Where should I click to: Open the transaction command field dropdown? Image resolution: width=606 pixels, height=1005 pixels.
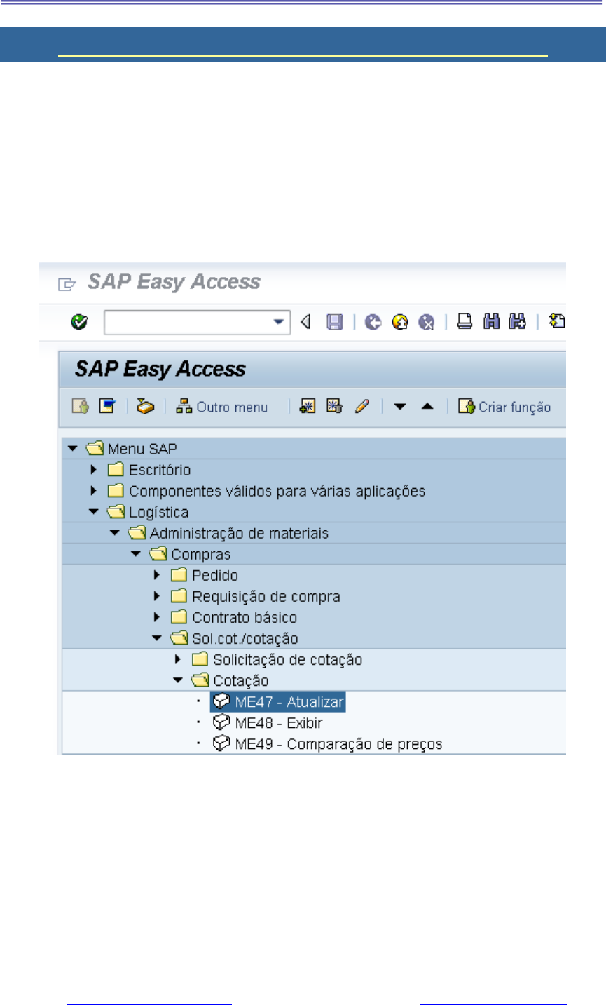pos(279,322)
